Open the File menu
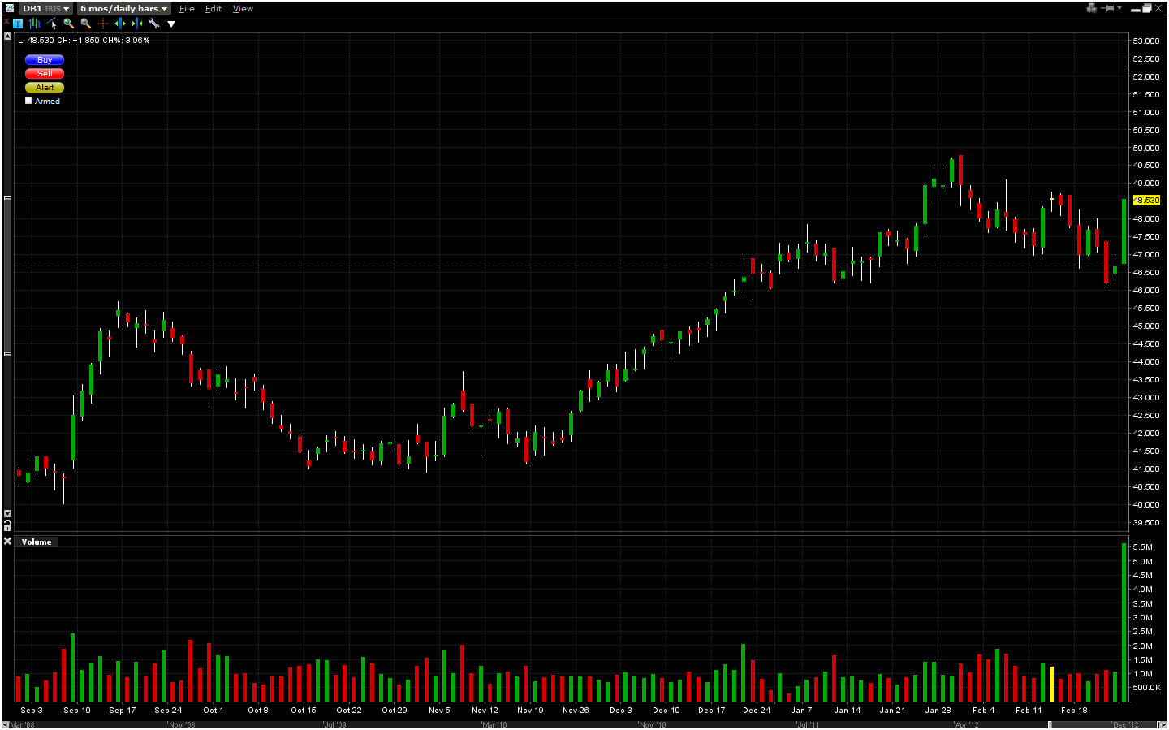The width and height of the screenshot is (1169, 730). click(187, 9)
